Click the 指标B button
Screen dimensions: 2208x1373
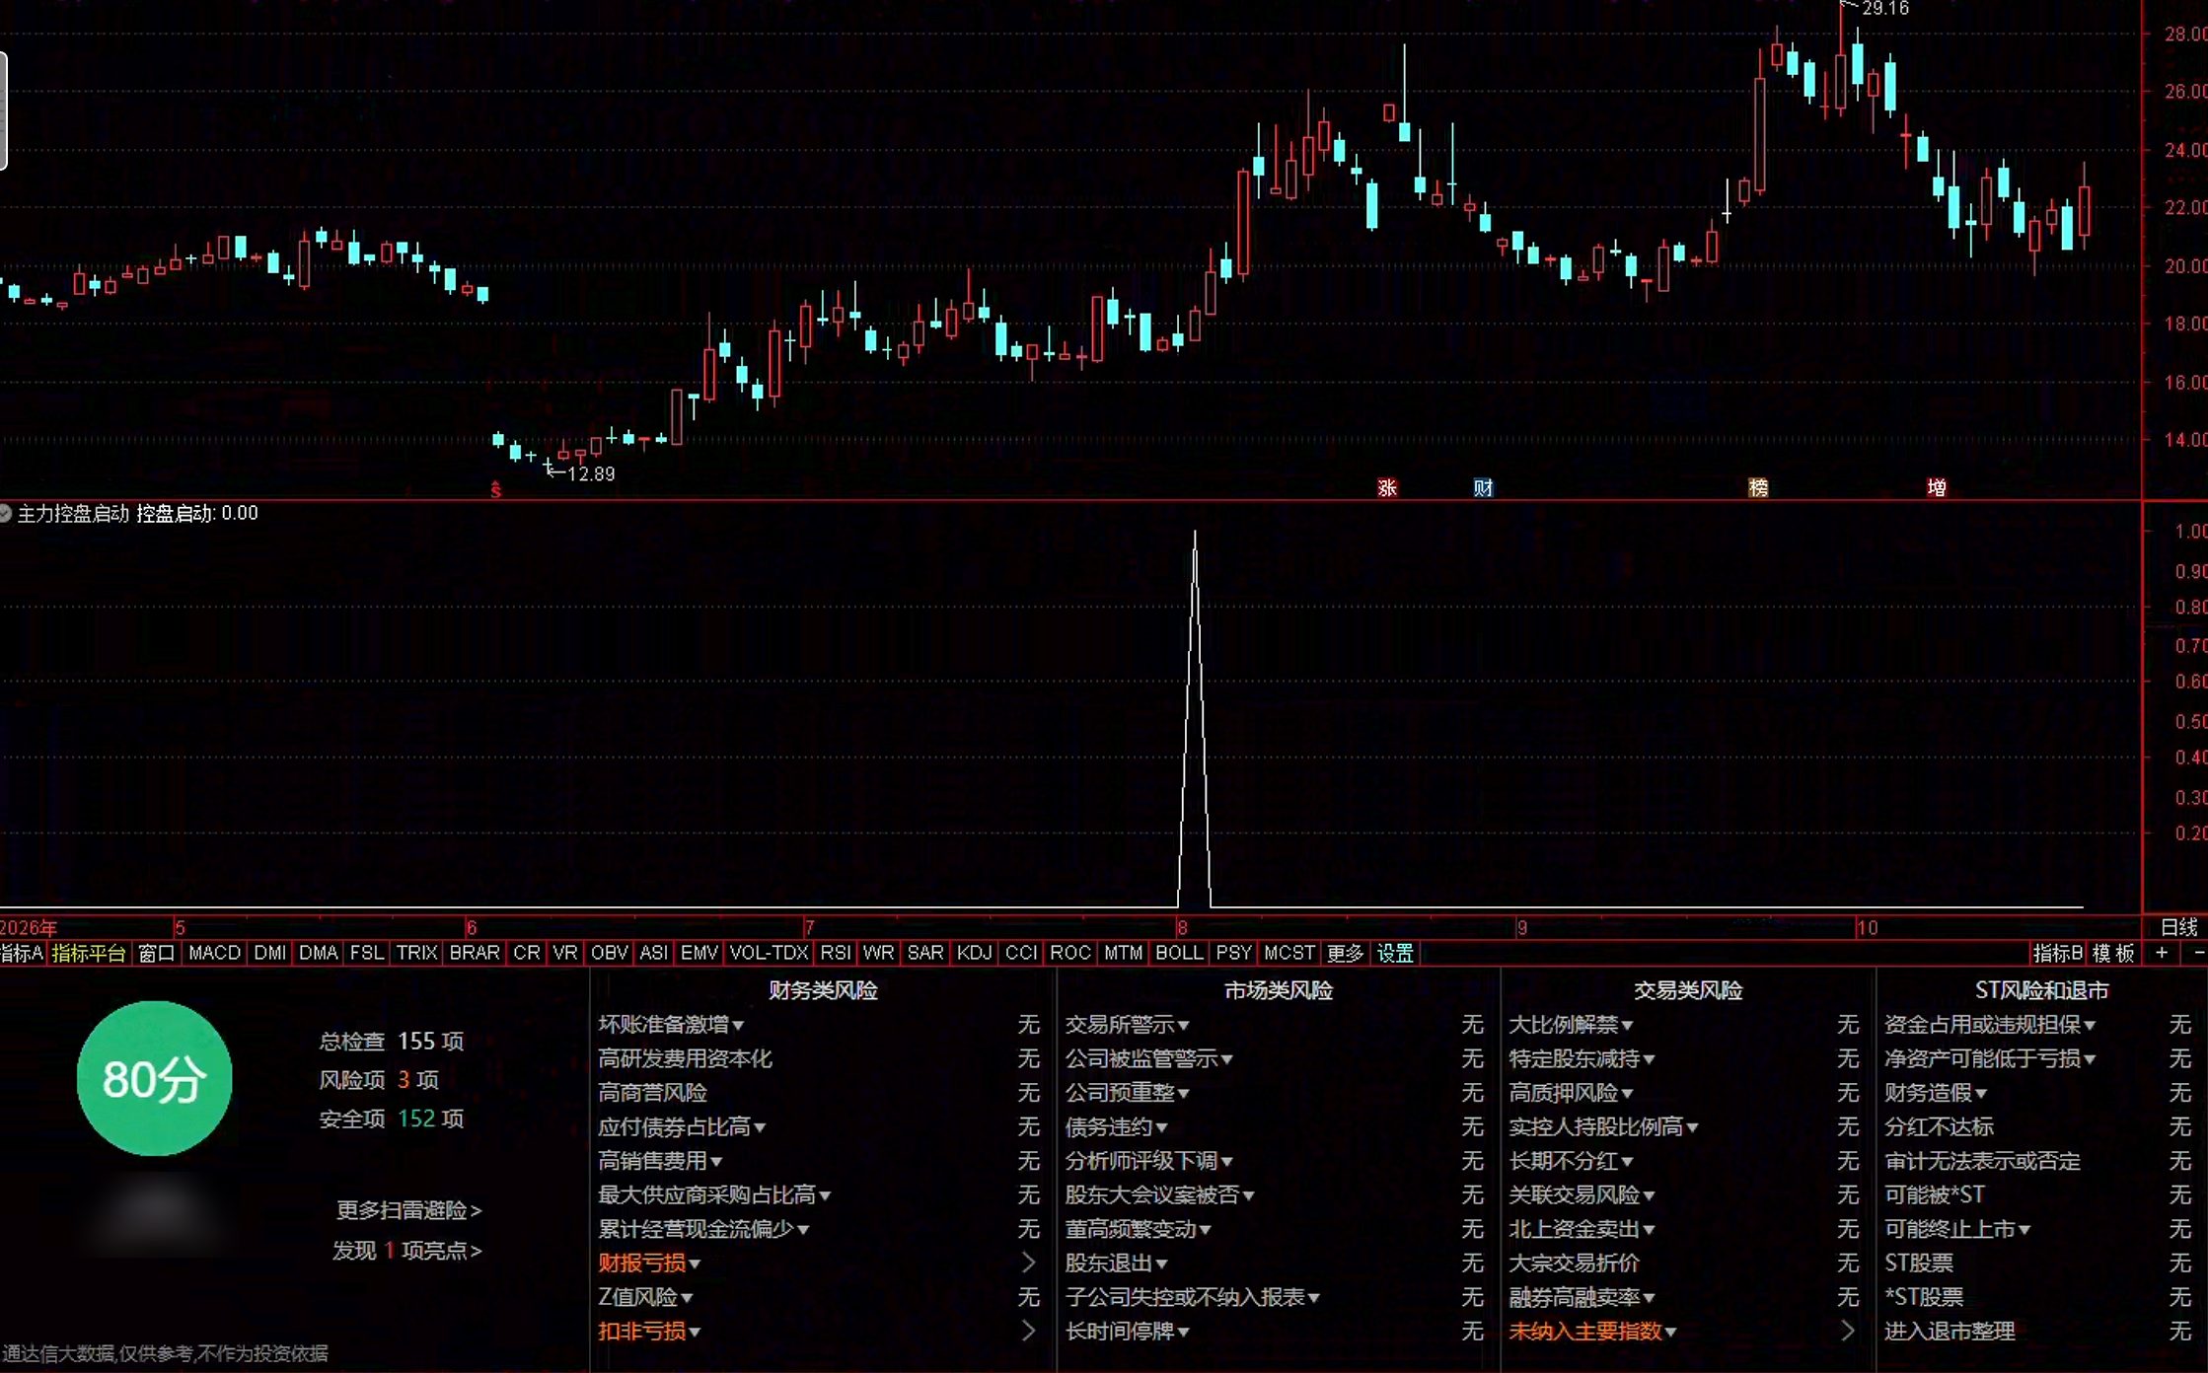[2057, 953]
